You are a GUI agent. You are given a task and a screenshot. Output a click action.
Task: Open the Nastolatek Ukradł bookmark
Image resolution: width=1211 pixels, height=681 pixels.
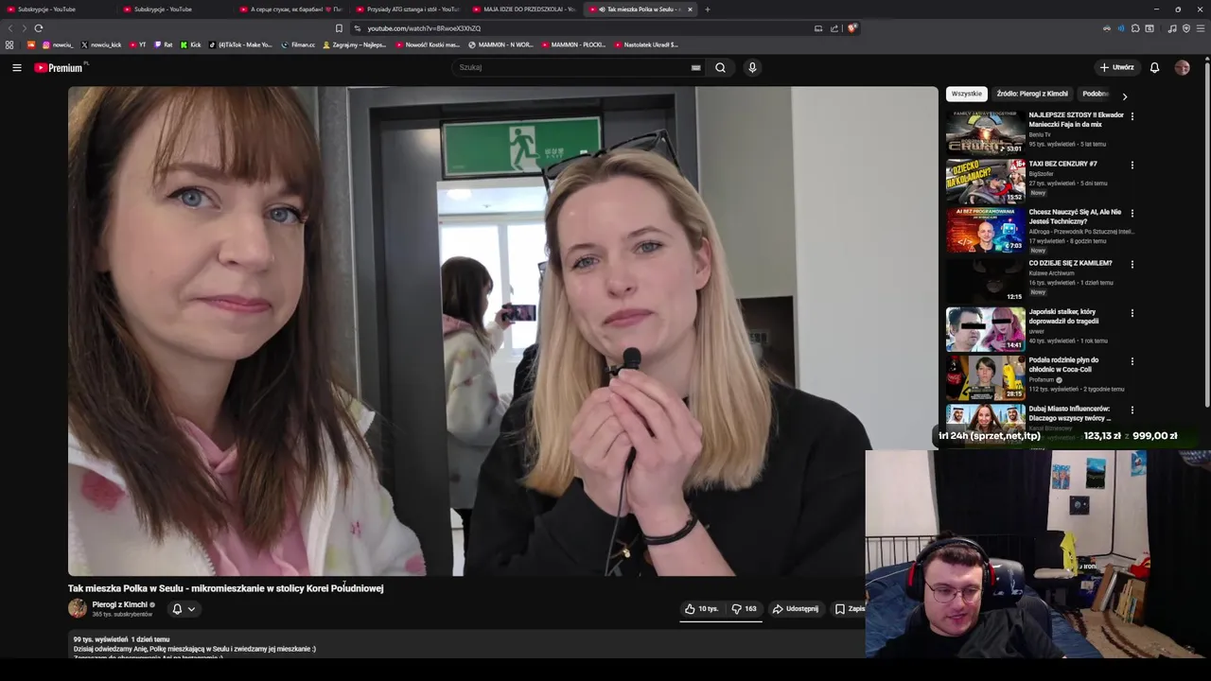tap(646, 44)
